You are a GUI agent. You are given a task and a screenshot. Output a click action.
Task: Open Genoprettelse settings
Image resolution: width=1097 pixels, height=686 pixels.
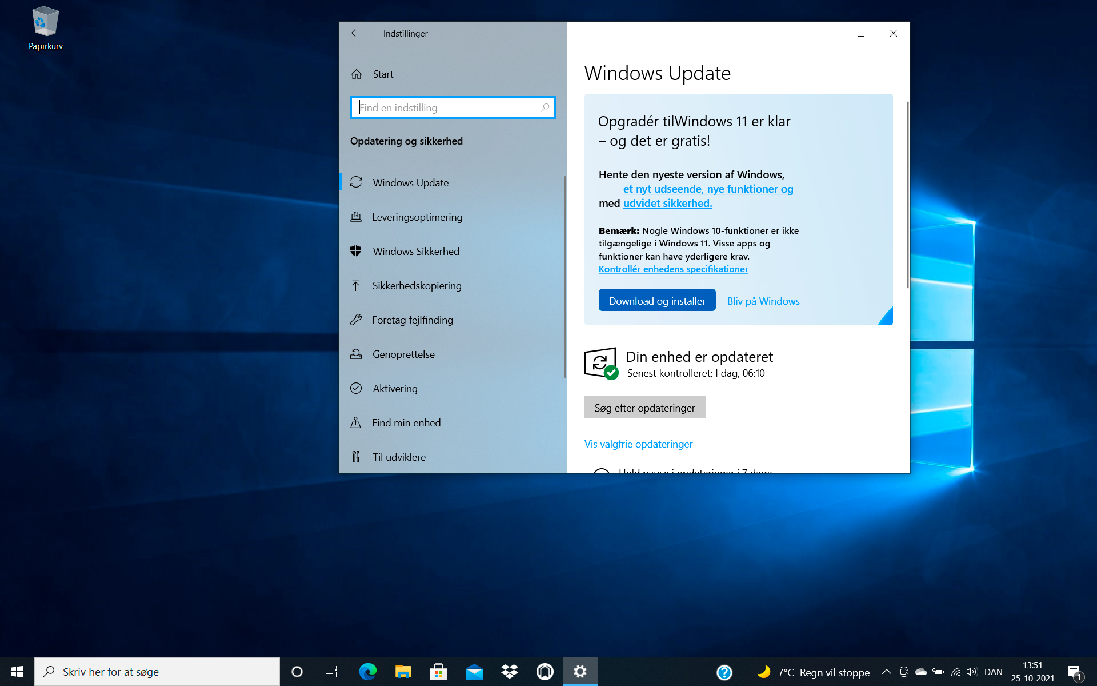(x=452, y=354)
